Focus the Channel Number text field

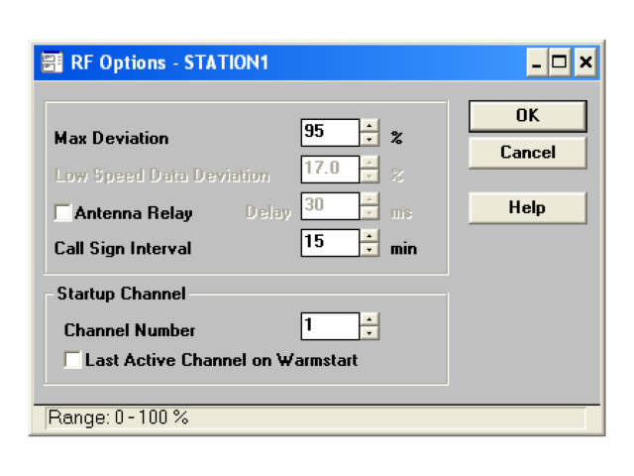tap(330, 325)
